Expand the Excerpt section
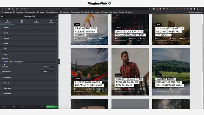 coord(29,83)
